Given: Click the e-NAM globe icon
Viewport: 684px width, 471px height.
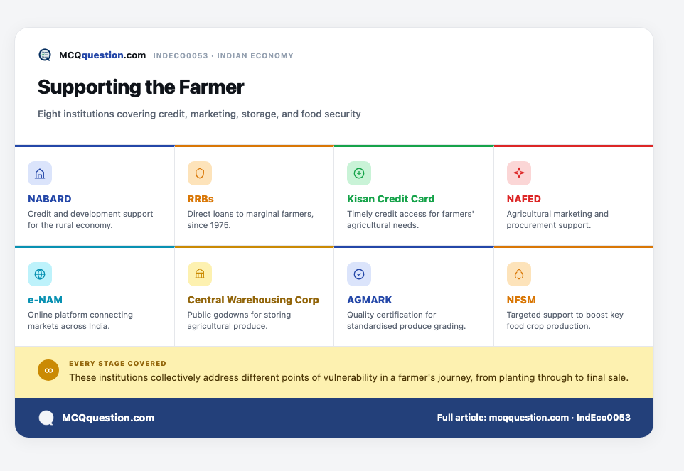Looking at the screenshot, I should [40, 274].
